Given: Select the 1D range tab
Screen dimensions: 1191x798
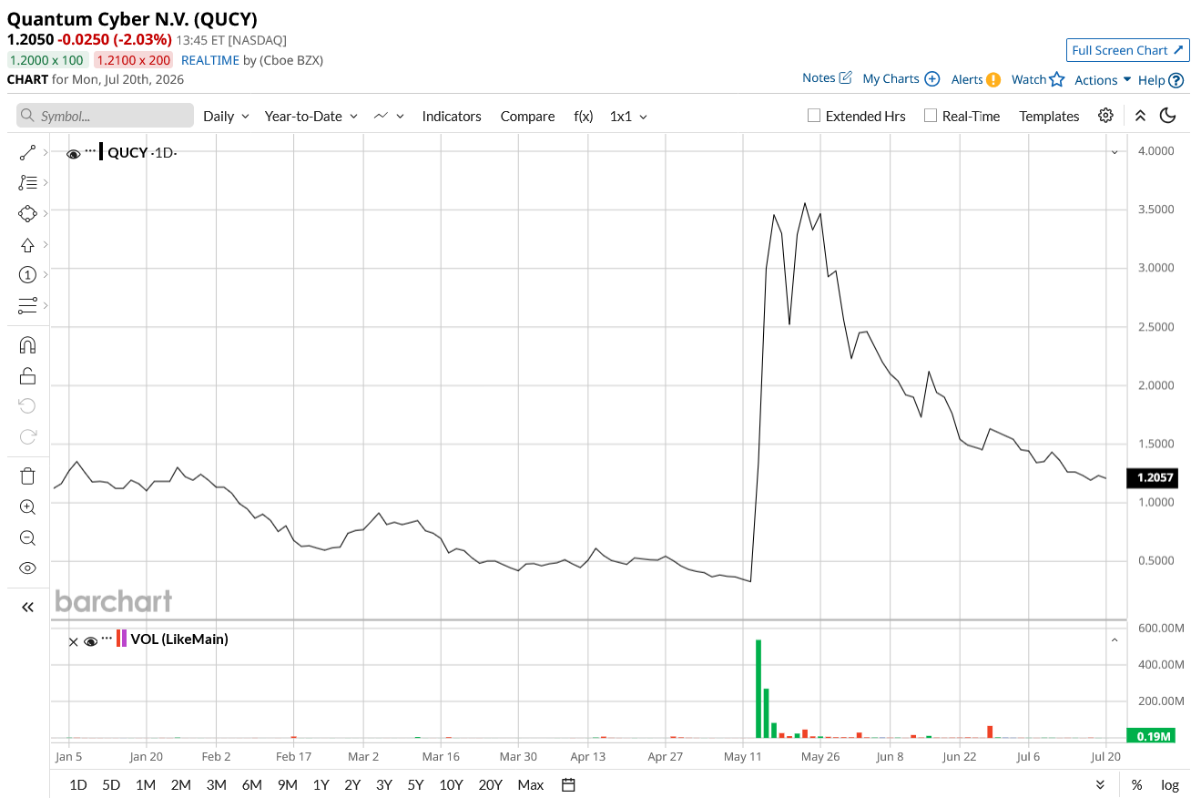Looking at the screenshot, I should click(x=78, y=784).
